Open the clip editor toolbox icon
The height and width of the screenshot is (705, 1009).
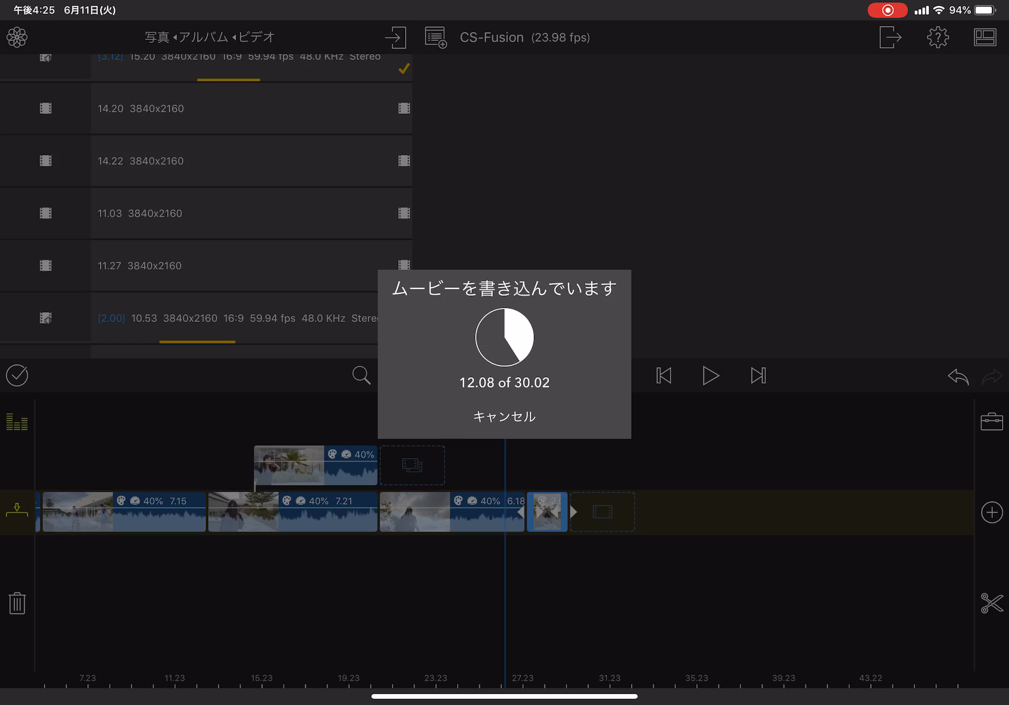coord(991,421)
